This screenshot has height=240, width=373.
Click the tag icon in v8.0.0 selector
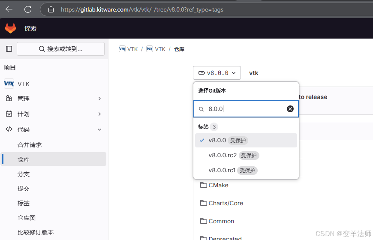tap(202, 73)
